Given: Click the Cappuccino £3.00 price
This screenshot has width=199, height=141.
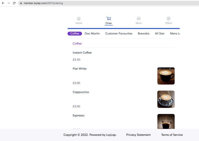Looking at the screenshot, I should (x=76, y=106).
